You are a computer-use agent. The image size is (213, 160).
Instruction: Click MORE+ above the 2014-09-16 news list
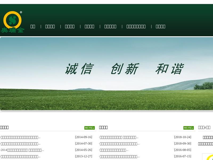[x=89, y=128]
